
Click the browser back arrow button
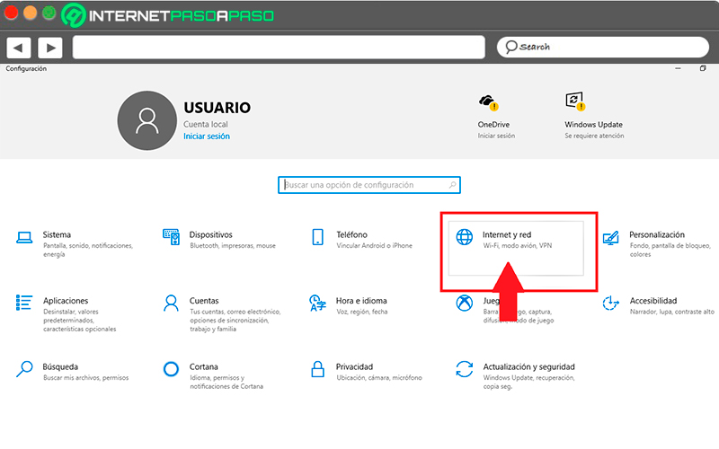point(19,48)
